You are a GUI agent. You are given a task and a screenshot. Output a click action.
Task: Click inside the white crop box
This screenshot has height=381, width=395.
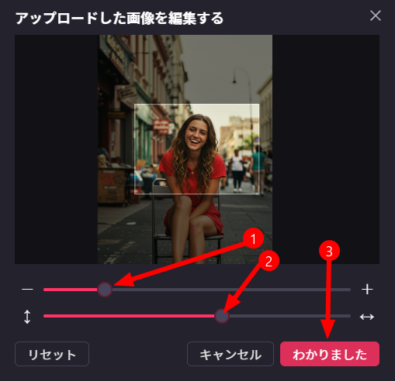pos(197,149)
